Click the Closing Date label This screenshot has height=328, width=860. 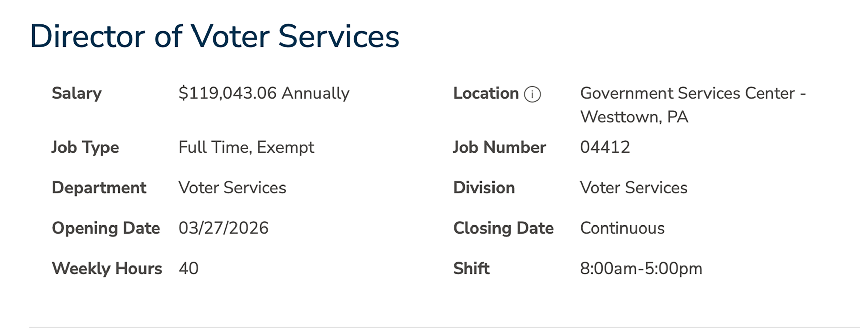click(503, 228)
